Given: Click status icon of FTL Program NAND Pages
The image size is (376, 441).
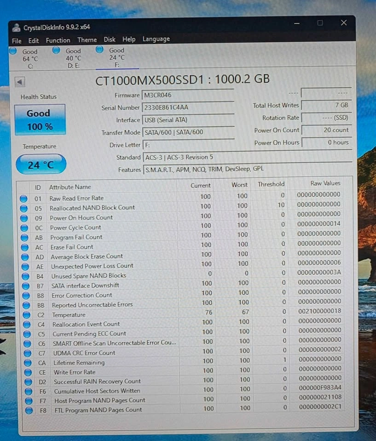Looking at the screenshot, I should pos(29,411).
